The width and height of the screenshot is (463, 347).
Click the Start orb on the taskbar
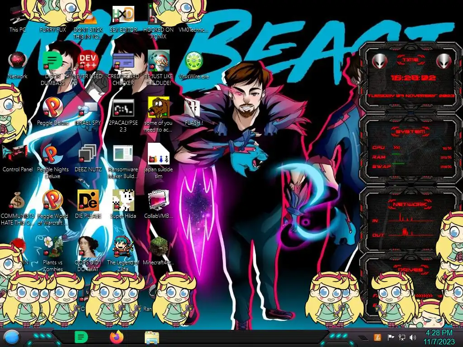pyautogui.click(x=12, y=337)
